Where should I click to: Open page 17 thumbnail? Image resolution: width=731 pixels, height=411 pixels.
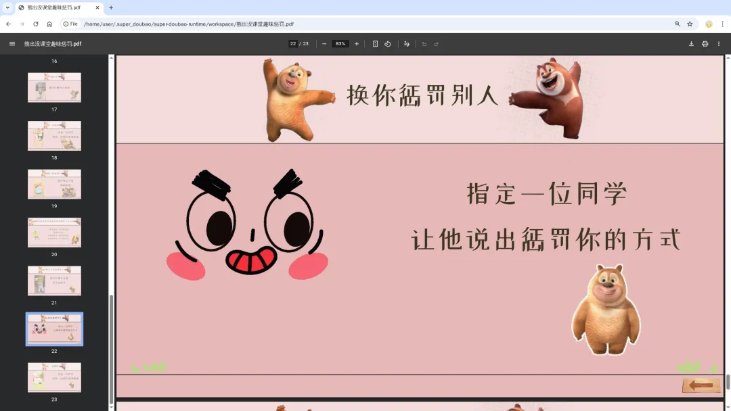click(54, 87)
